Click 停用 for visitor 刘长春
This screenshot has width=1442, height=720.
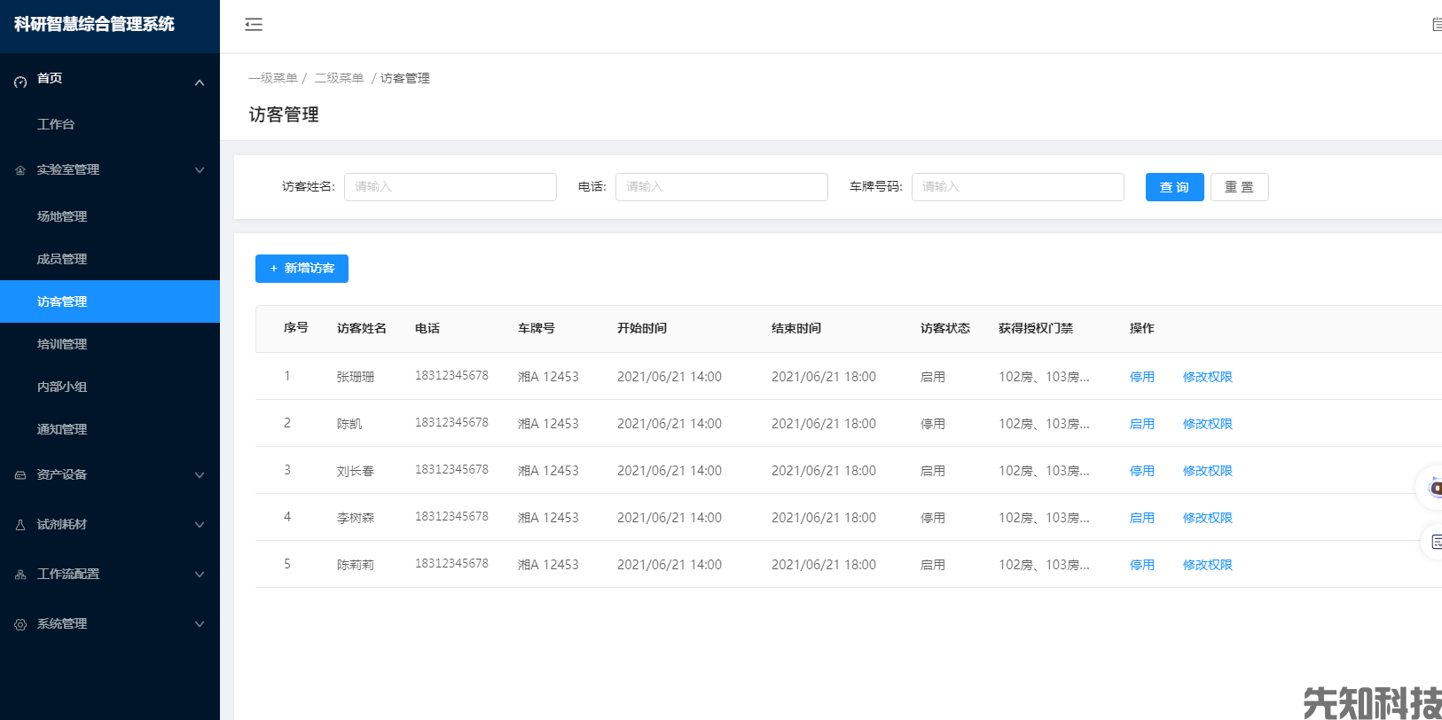1141,471
